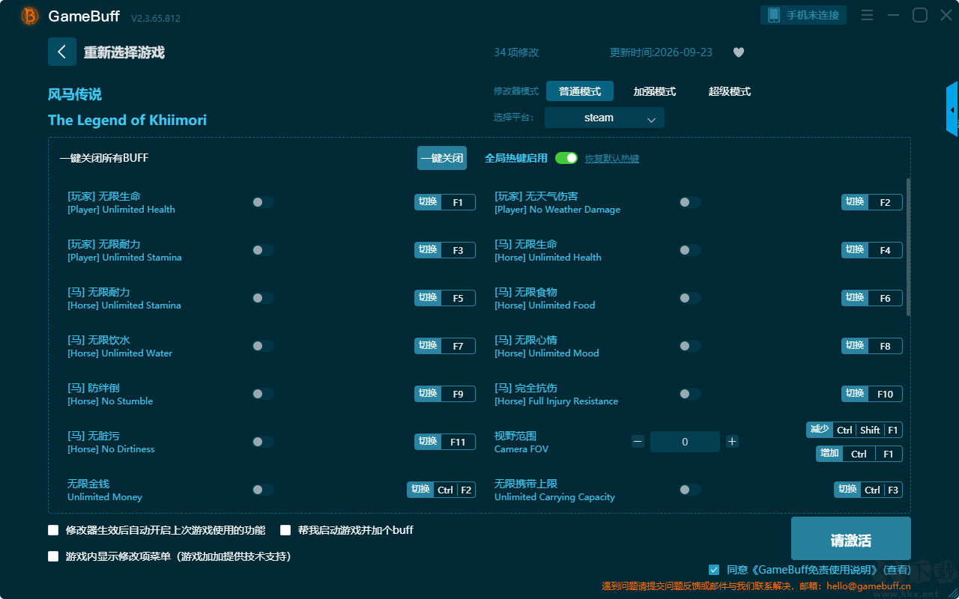This screenshot has width=959, height=599.
Task: Switch to 超级模式 mode tab
Action: (x=730, y=91)
